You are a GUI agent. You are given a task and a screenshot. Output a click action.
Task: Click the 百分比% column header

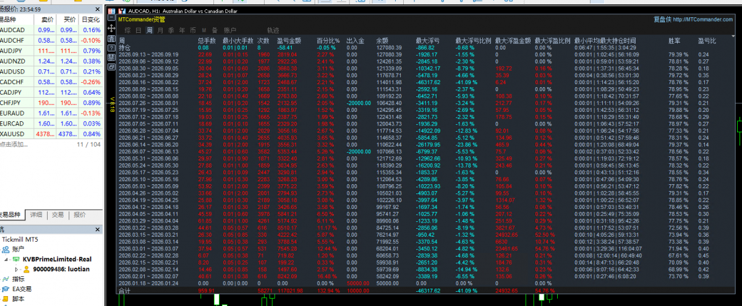pyautogui.click(x=328, y=41)
